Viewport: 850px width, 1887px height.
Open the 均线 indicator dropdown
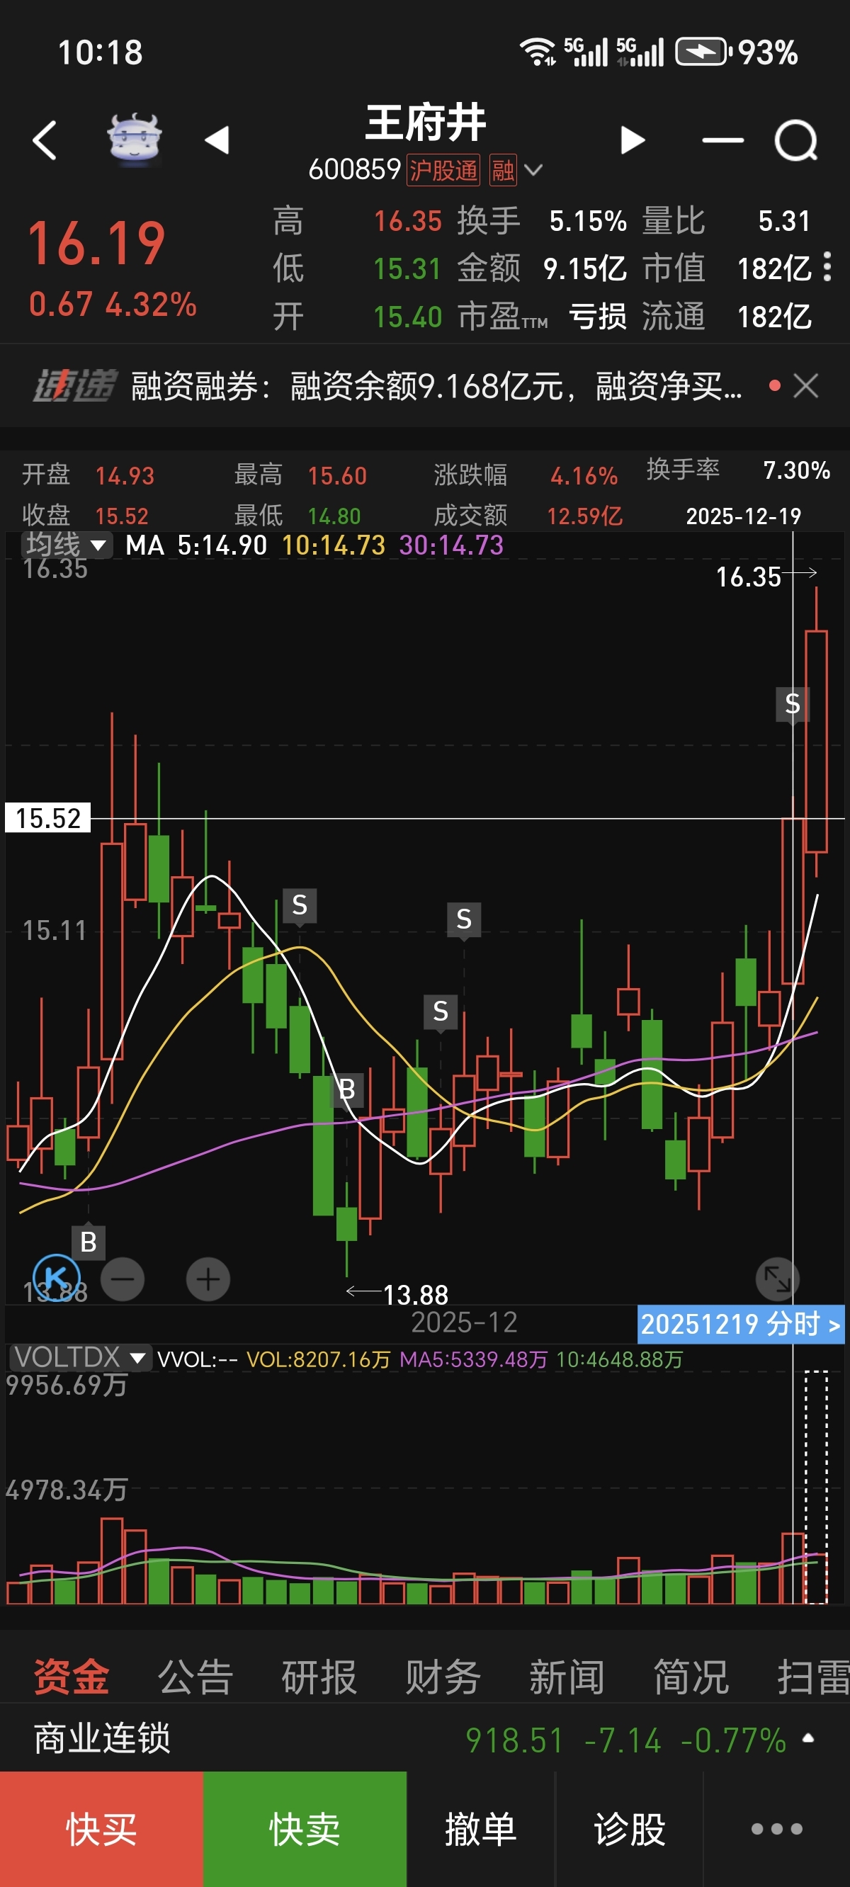pyautogui.click(x=67, y=545)
